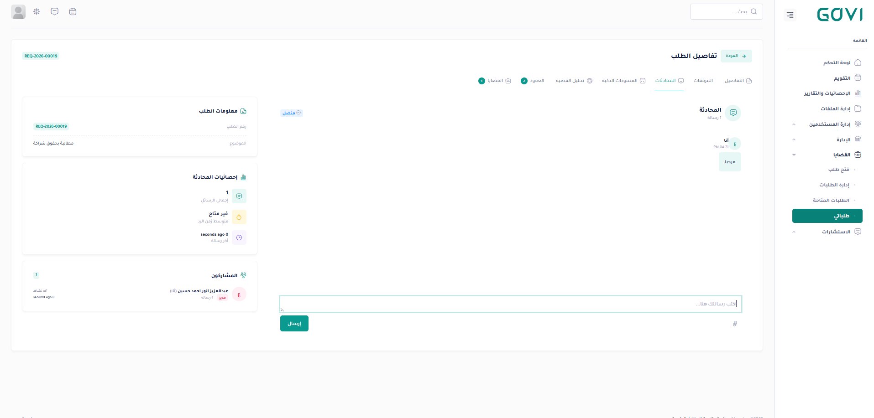Click the paperclip attach file icon

pyautogui.click(x=735, y=324)
